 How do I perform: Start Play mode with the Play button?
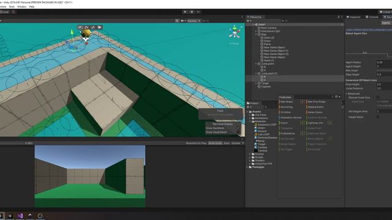click(185, 12)
